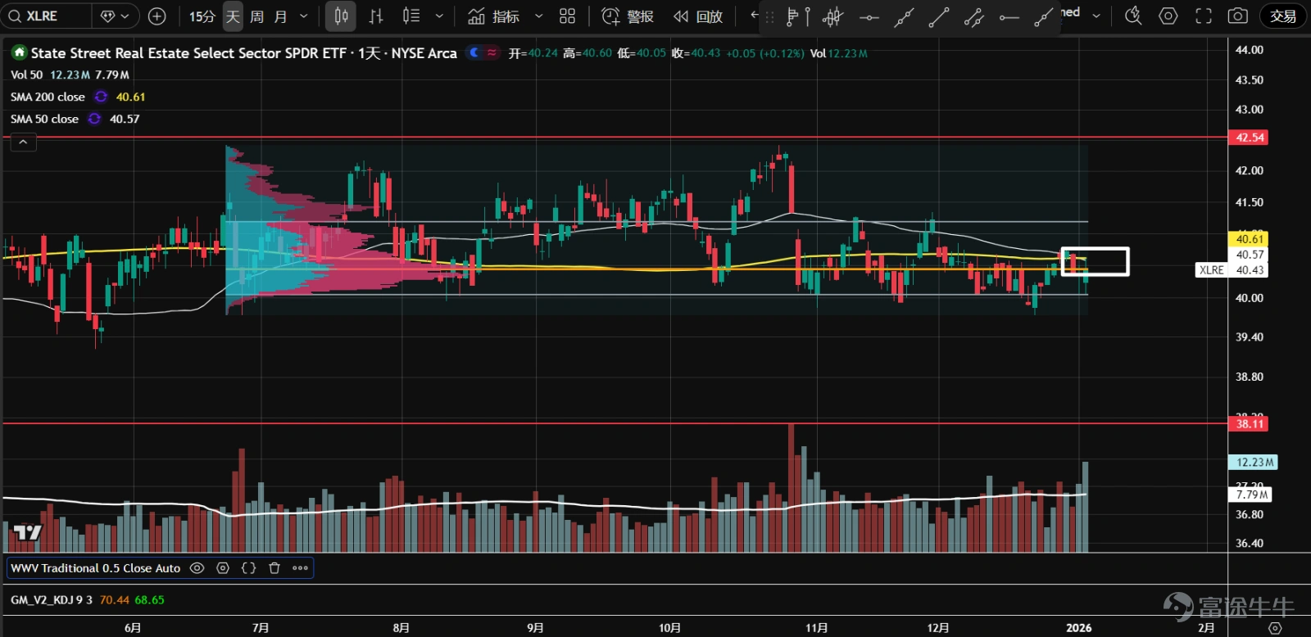Open chart settings hexagon icon

pyautogui.click(x=1168, y=16)
